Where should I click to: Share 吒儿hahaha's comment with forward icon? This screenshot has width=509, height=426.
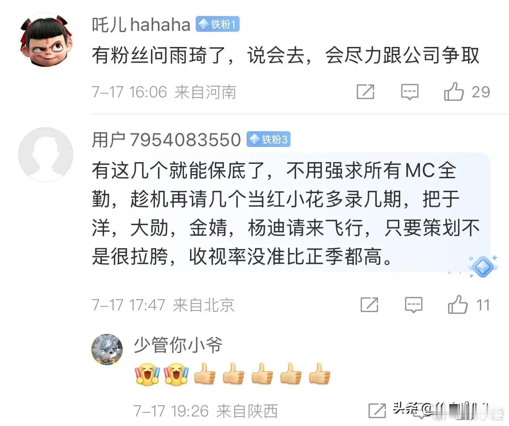[x=365, y=92]
